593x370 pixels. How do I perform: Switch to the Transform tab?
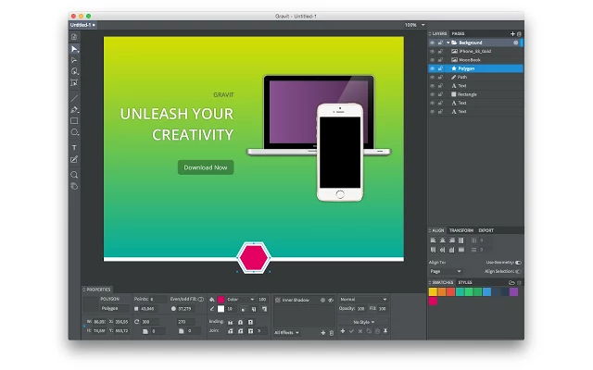(x=461, y=230)
